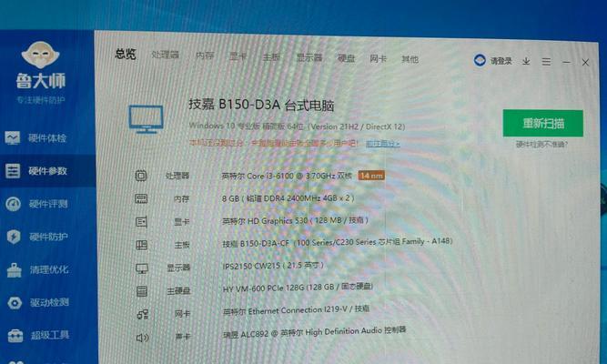Click the 显卡 graphics card row icon
The height and width of the screenshot is (364, 607).
point(141,222)
